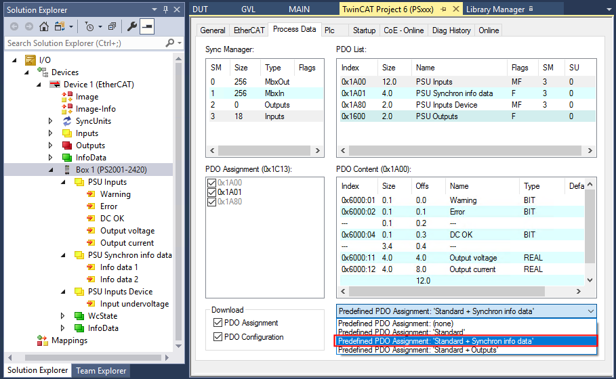Image resolution: width=616 pixels, height=379 pixels.
Task: Click the Forward navigation arrow in Solution Explorer
Action: pos(29,26)
